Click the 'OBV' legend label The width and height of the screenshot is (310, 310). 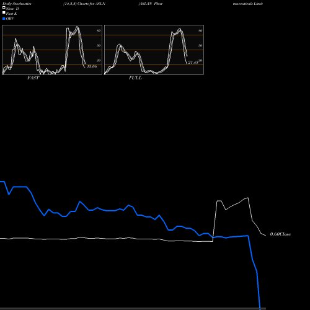[x=10, y=19]
